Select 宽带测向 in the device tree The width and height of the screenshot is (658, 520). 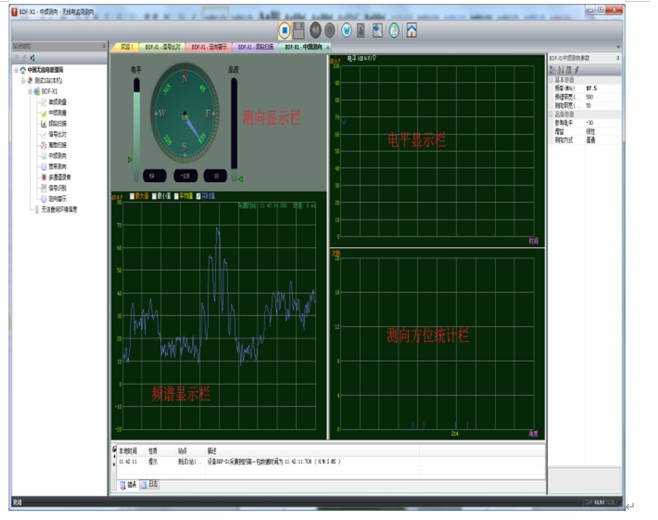coord(57,167)
